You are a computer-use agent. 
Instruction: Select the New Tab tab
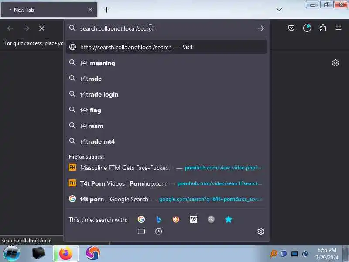coord(49,10)
